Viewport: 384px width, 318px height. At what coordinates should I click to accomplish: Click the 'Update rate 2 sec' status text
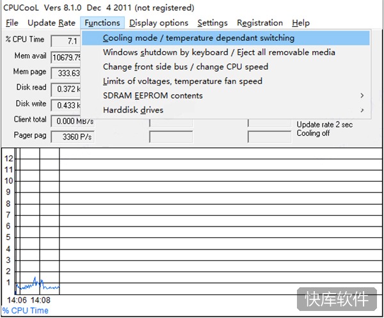click(324, 125)
